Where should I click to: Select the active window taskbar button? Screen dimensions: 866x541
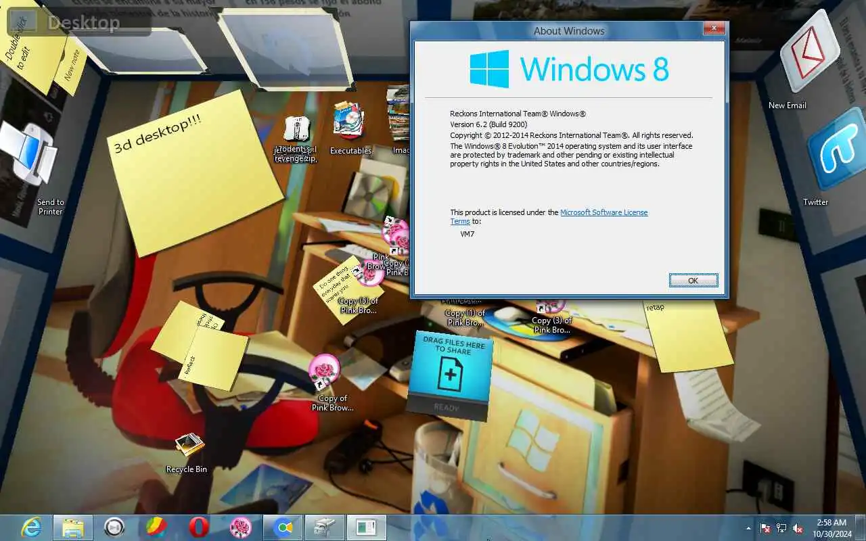click(367, 527)
